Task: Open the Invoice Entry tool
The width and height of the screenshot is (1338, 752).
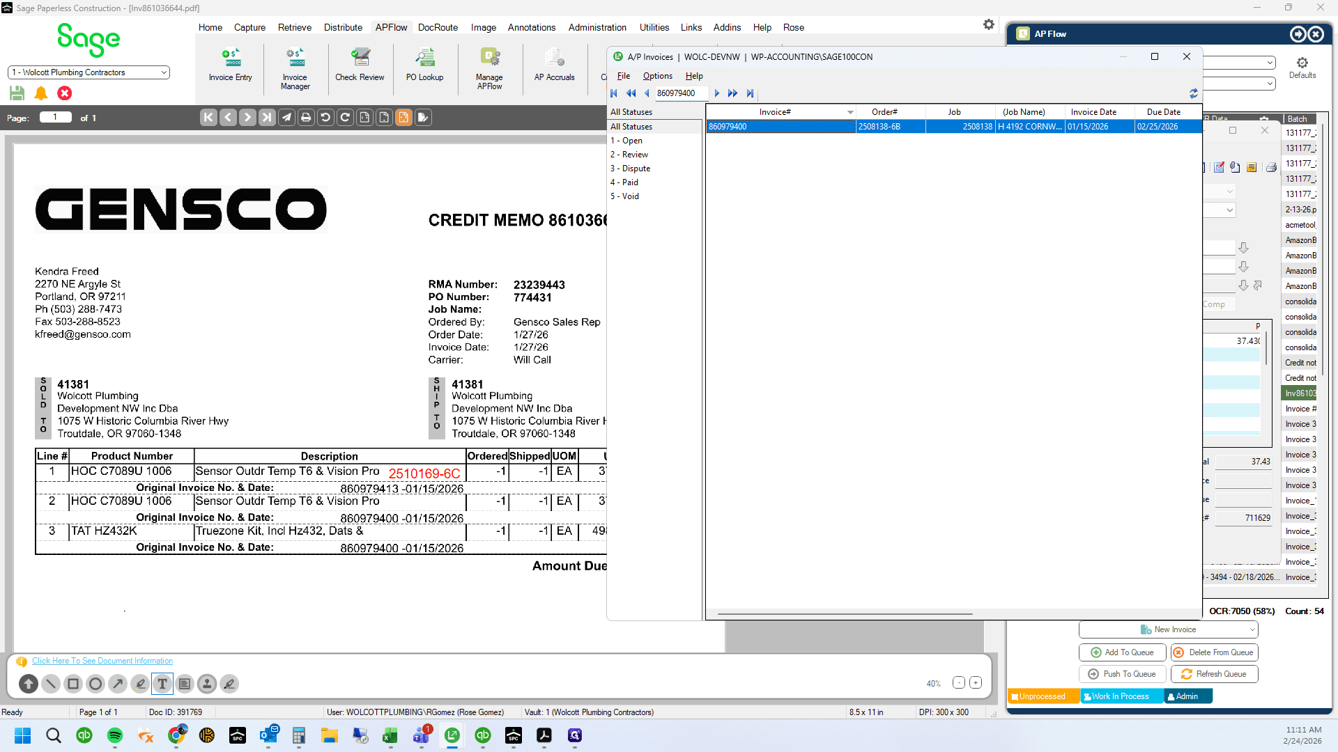Action: pos(230,65)
